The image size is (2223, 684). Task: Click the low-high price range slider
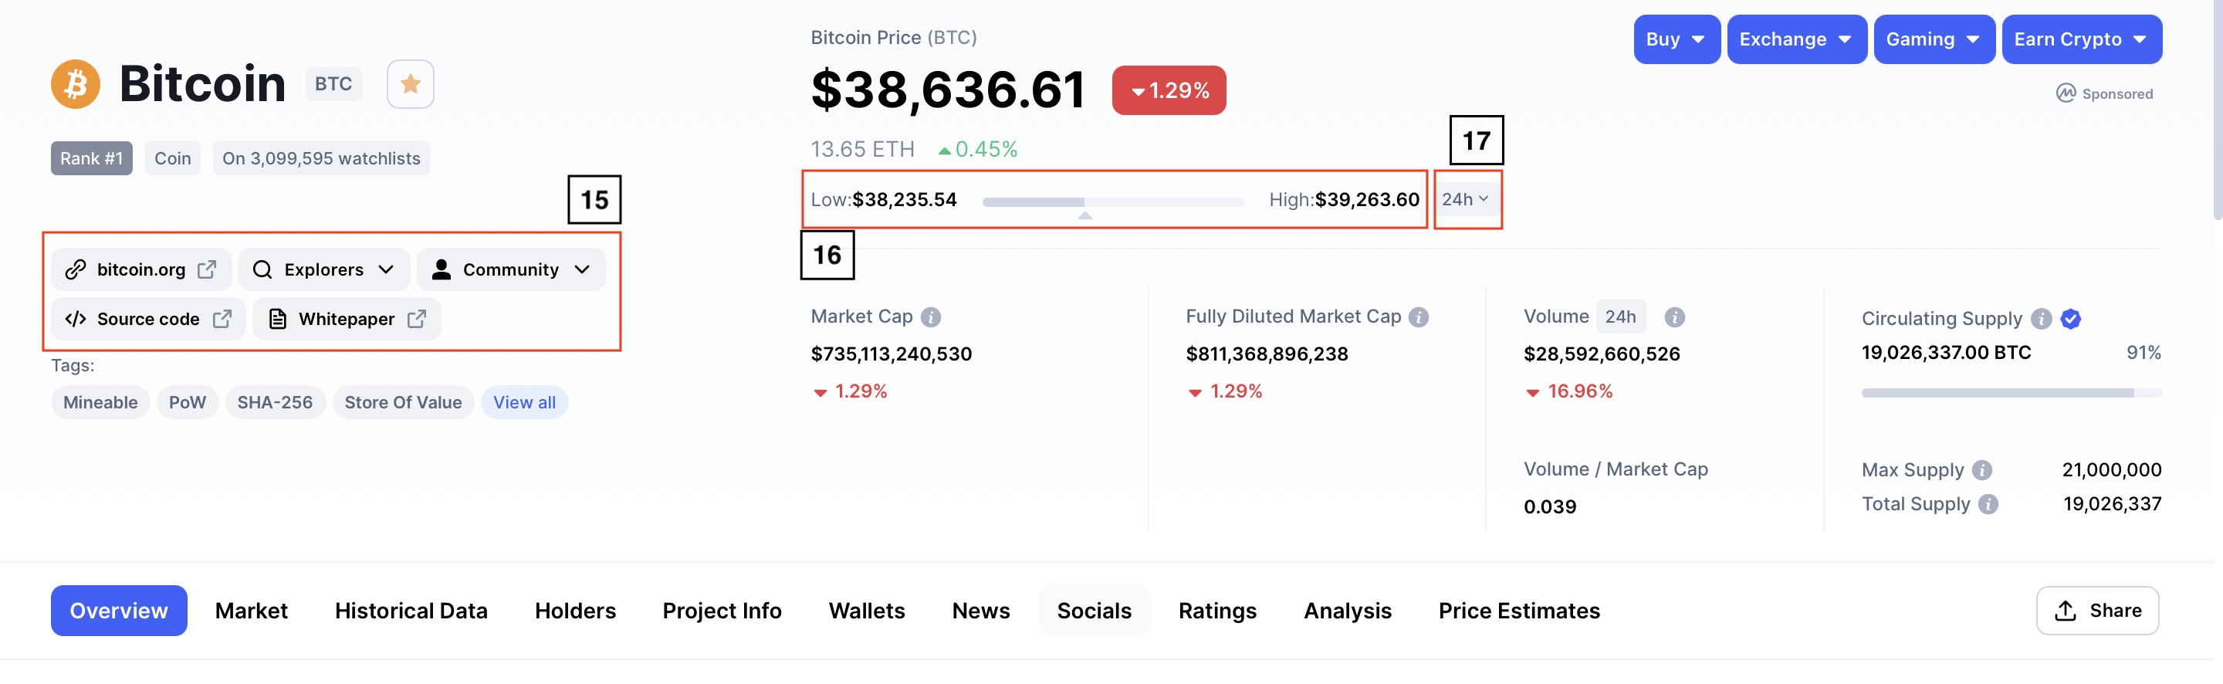tap(1112, 202)
